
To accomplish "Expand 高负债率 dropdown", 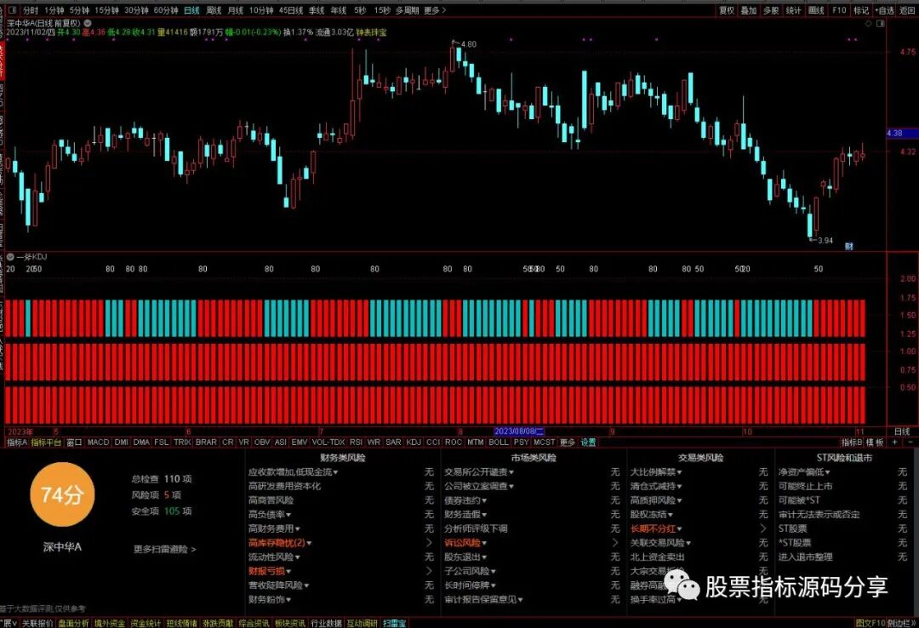I will coord(270,515).
